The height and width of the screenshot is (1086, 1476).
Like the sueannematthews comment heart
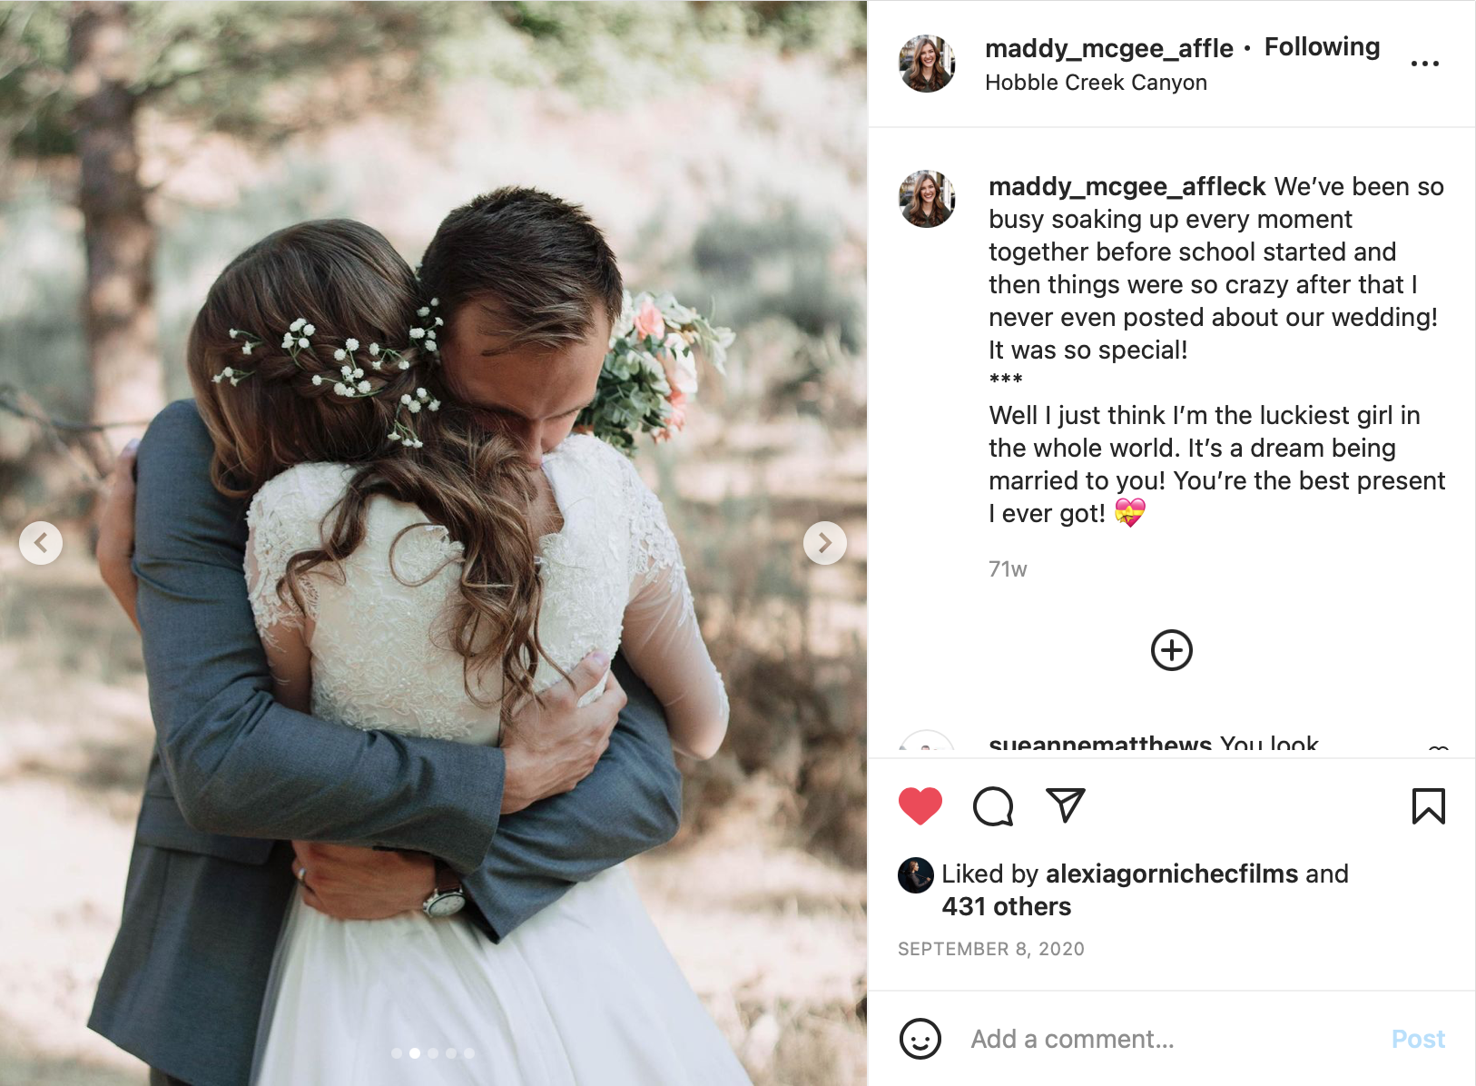(1438, 749)
